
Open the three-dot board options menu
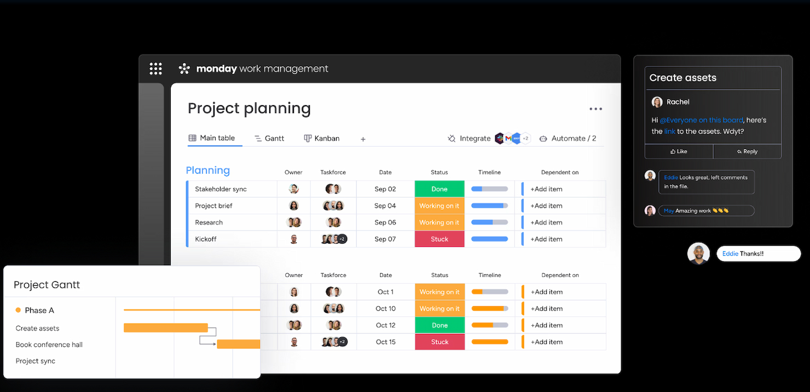[595, 109]
